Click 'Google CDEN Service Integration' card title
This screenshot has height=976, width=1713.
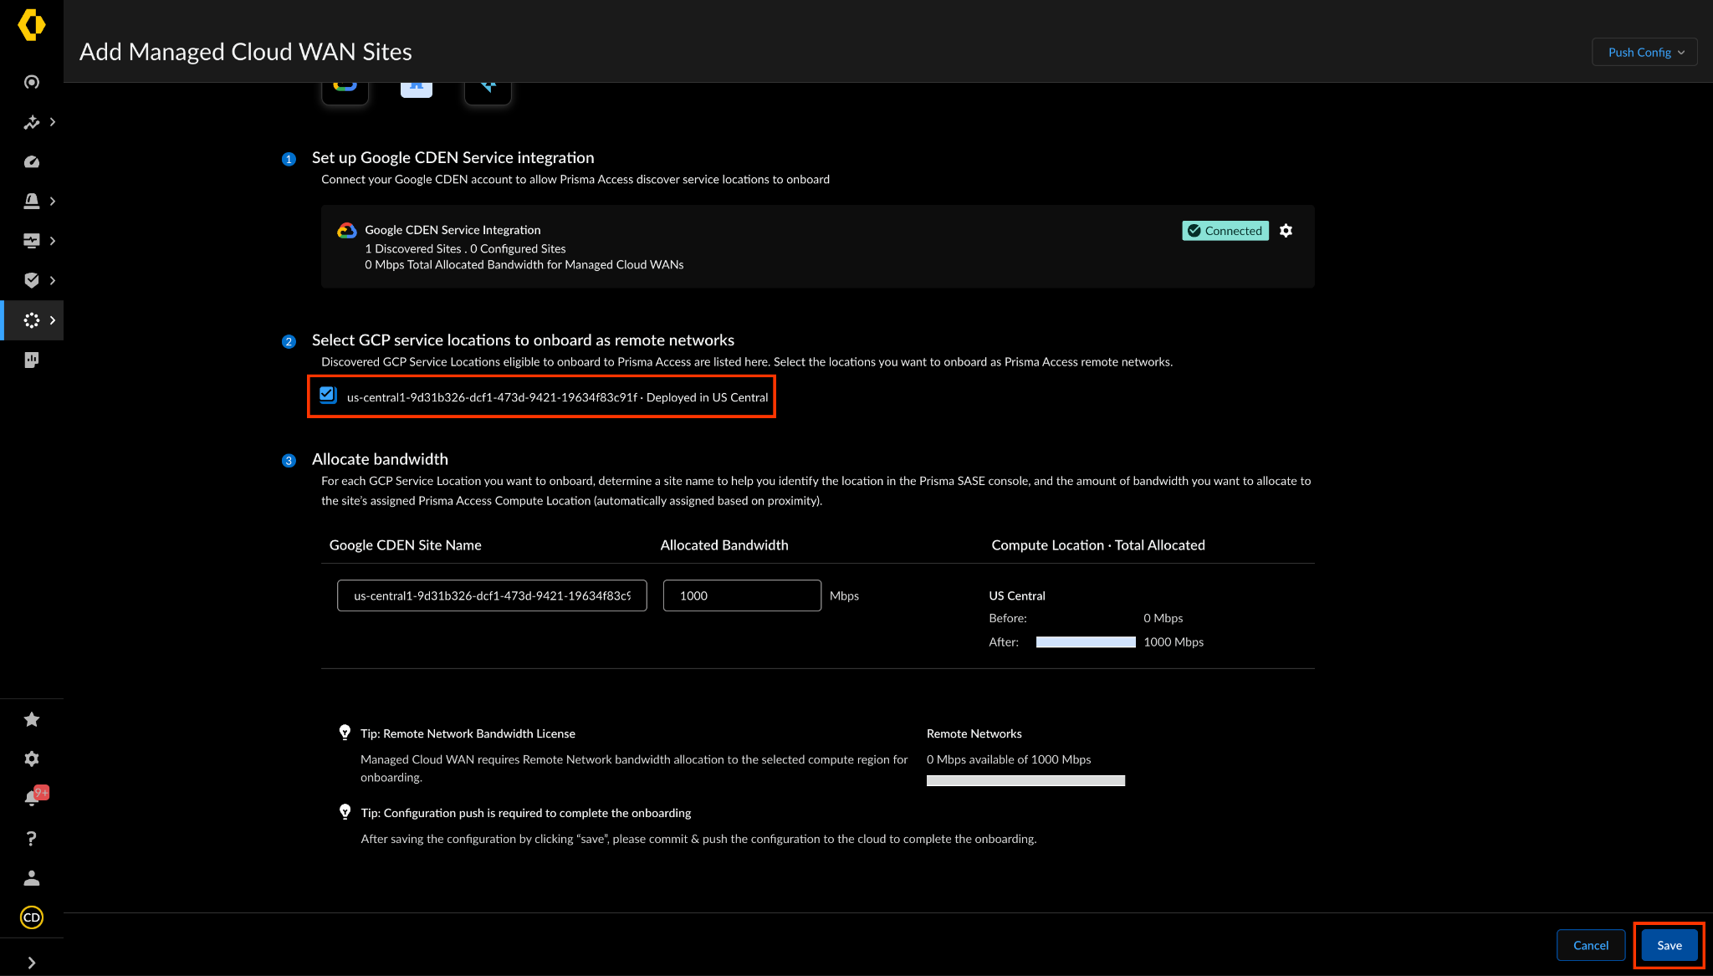tap(453, 230)
